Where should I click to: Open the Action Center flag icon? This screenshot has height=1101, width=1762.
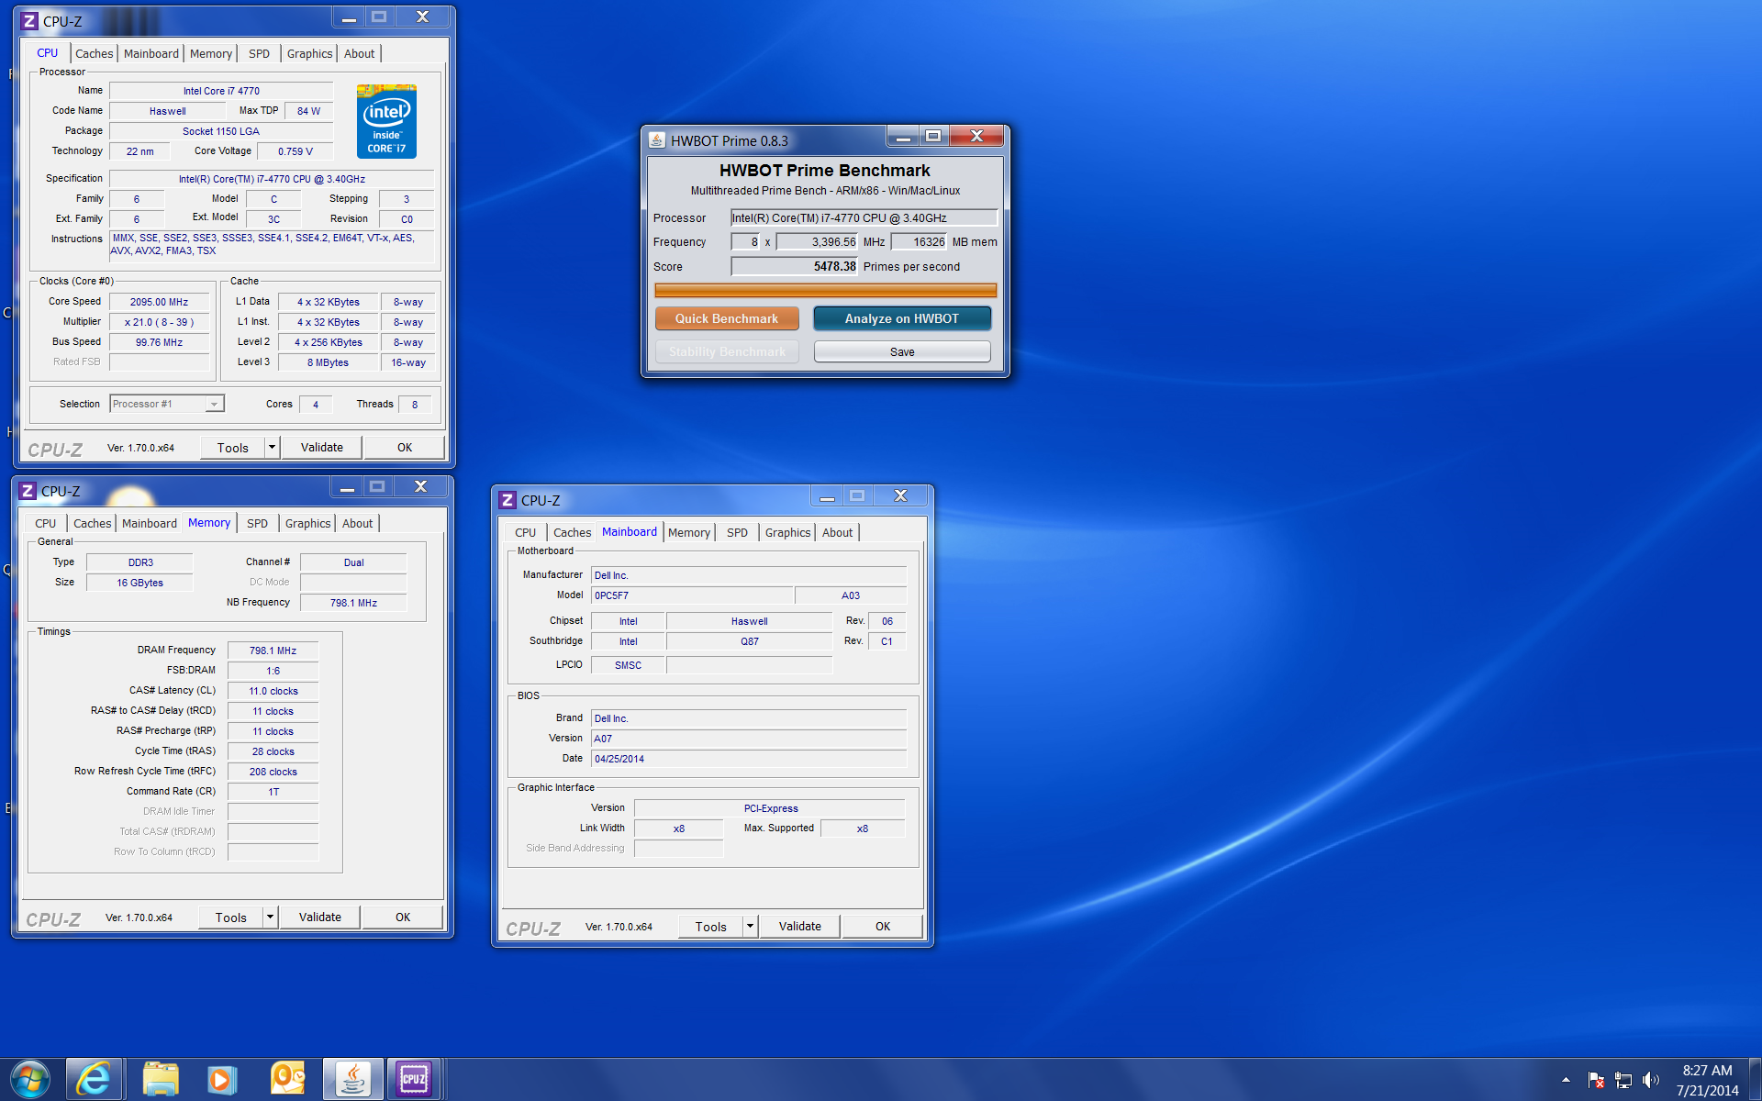tap(1596, 1080)
